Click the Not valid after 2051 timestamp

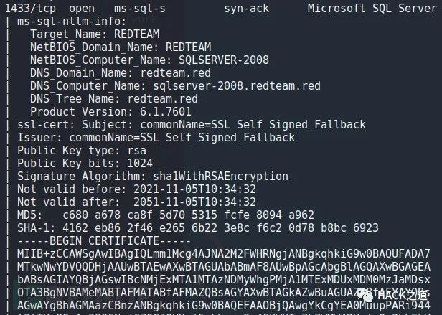194,202
